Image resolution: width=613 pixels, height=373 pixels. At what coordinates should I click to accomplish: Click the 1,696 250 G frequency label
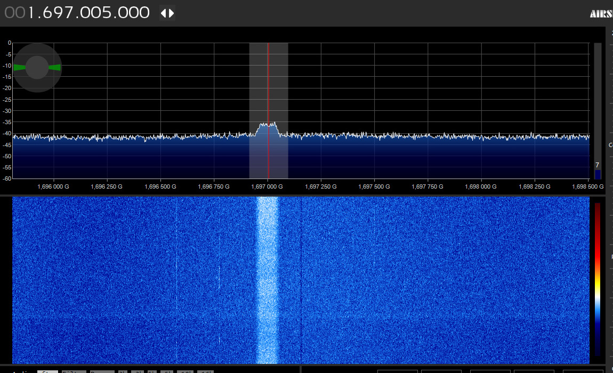[x=106, y=186]
